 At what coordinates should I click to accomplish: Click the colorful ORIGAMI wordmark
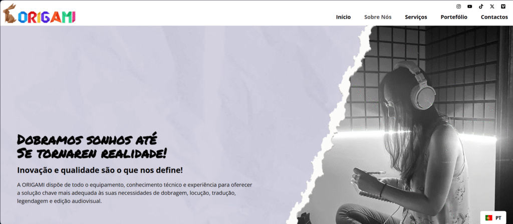[x=47, y=17]
